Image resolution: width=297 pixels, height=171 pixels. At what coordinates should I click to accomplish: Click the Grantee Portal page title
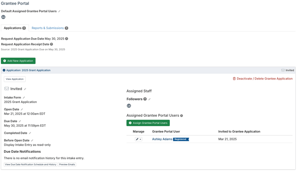coord(15,4)
